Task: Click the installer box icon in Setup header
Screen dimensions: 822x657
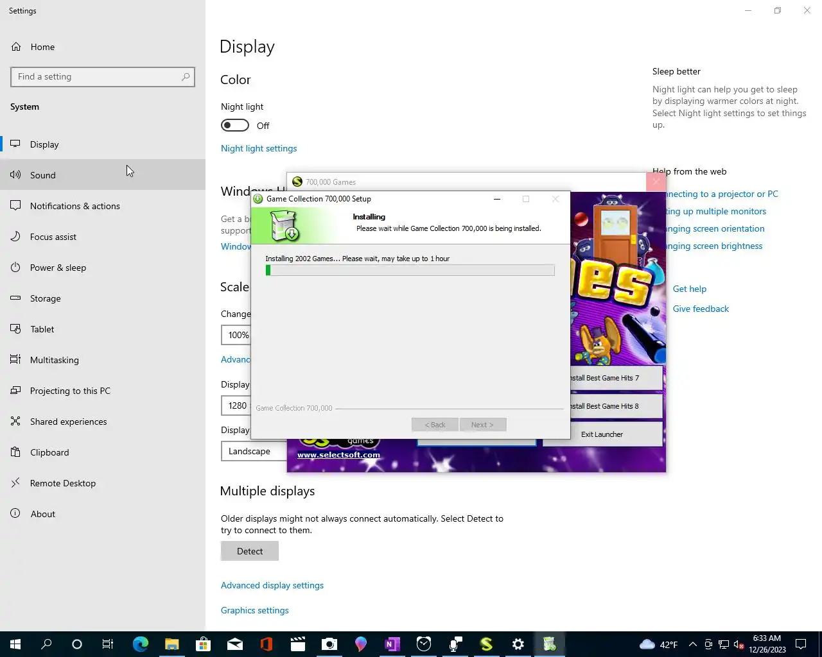Action: point(284,226)
